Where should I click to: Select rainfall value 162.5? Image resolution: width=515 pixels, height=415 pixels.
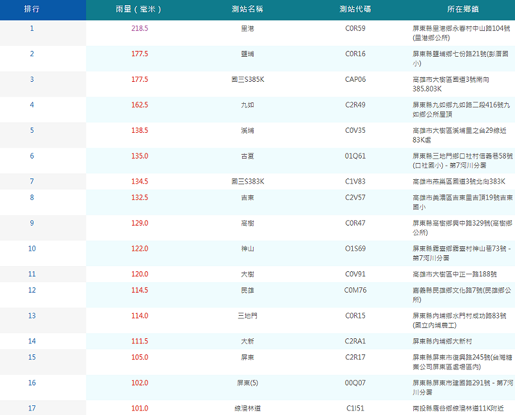pyautogui.click(x=140, y=105)
